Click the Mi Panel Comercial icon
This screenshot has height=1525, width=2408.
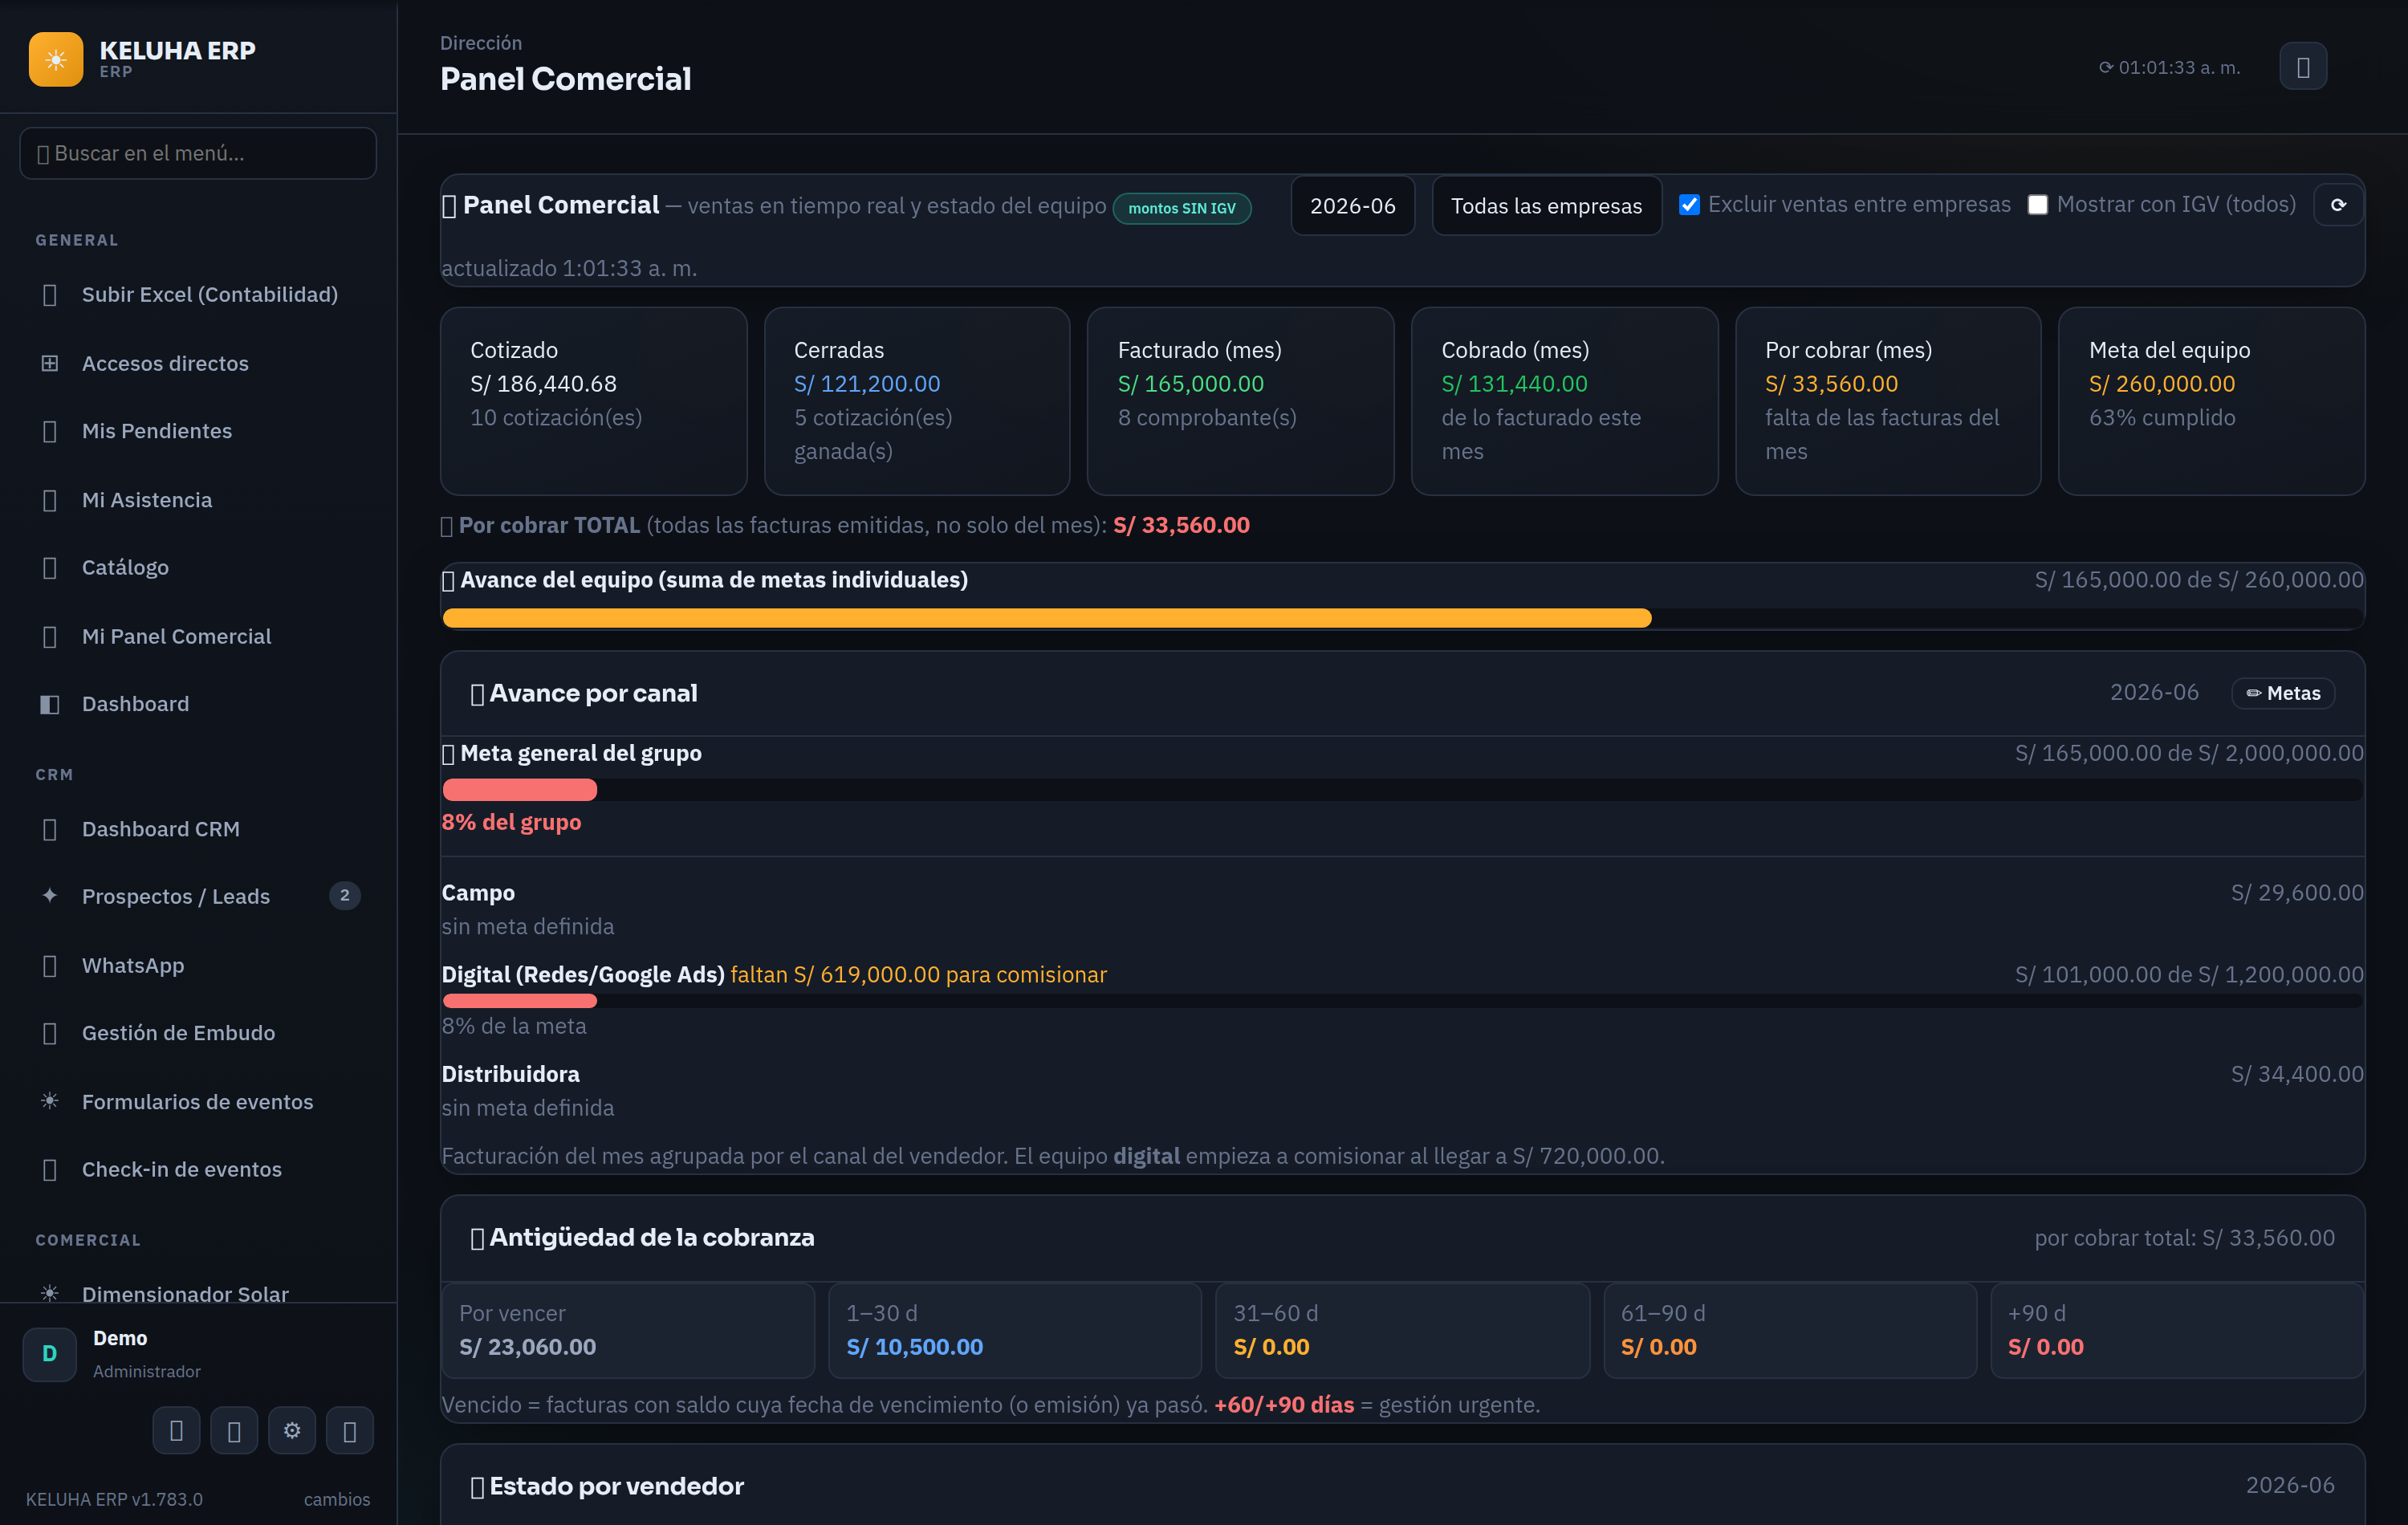pyautogui.click(x=49, y=636)
